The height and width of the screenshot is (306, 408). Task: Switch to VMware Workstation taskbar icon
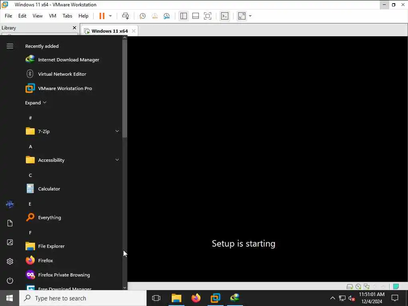(x=216, y=298)
